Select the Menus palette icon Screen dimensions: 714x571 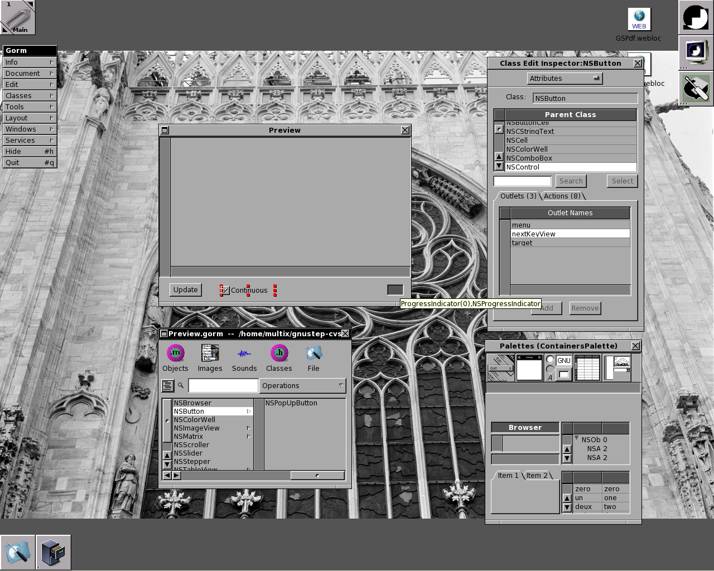pyautogui.click(x=500, y=368)
